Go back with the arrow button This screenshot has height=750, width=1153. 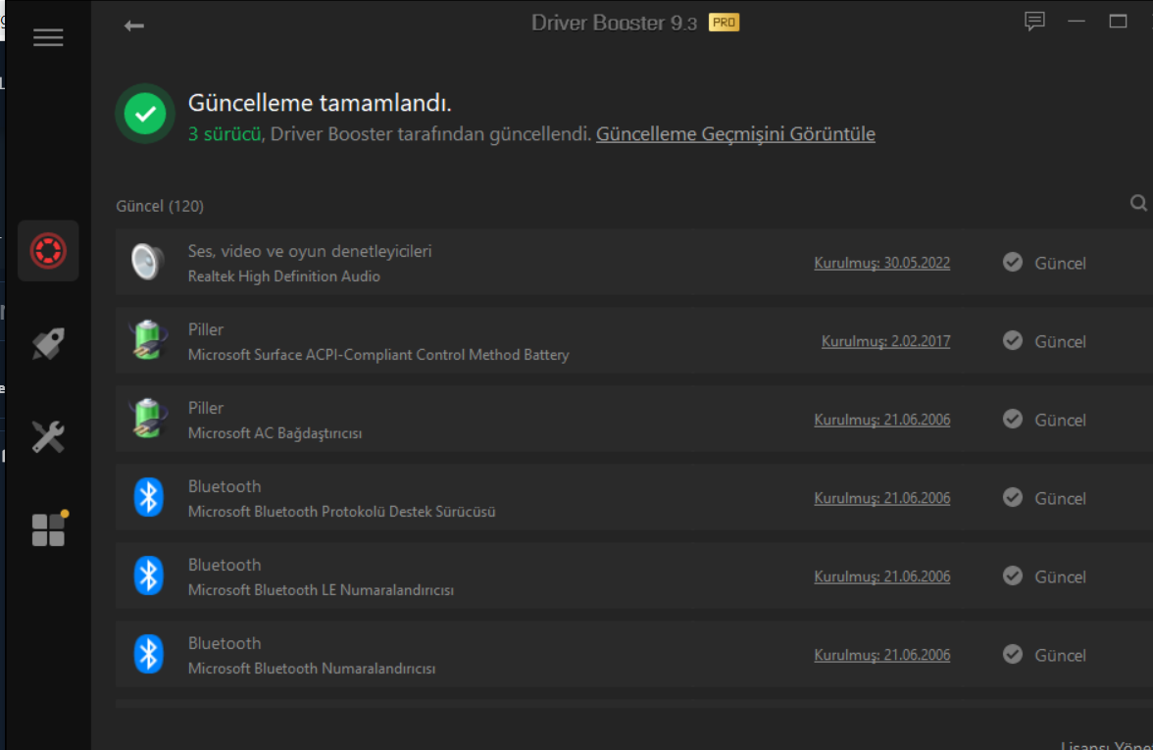coord(133,25)
